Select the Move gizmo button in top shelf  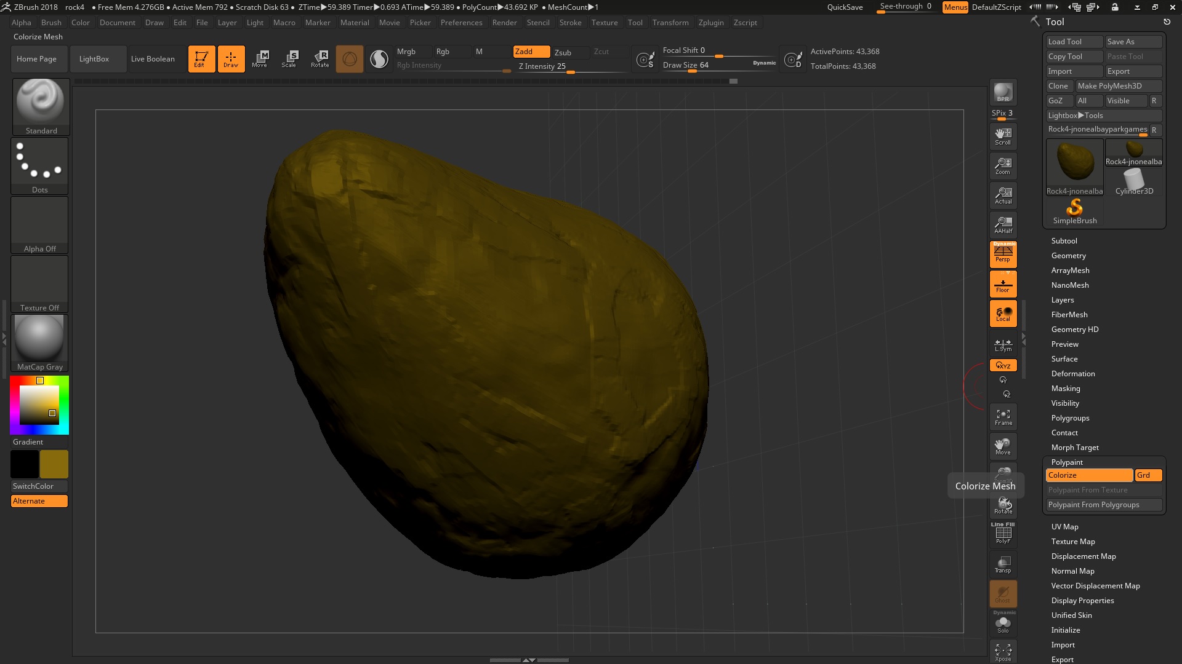[260, 59]
